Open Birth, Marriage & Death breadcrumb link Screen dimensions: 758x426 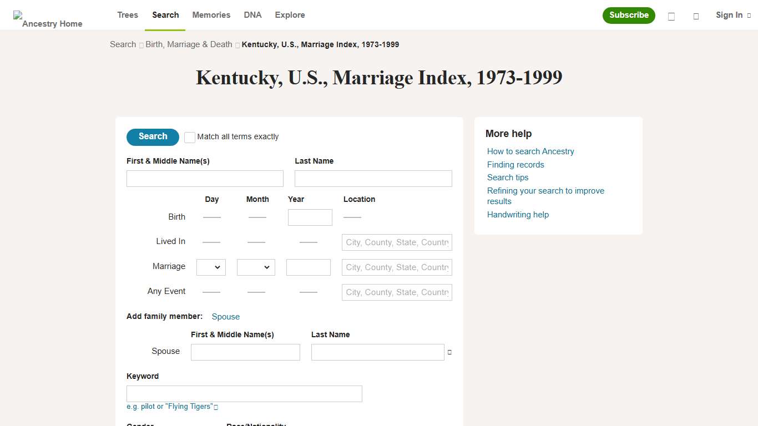[188, 44]
